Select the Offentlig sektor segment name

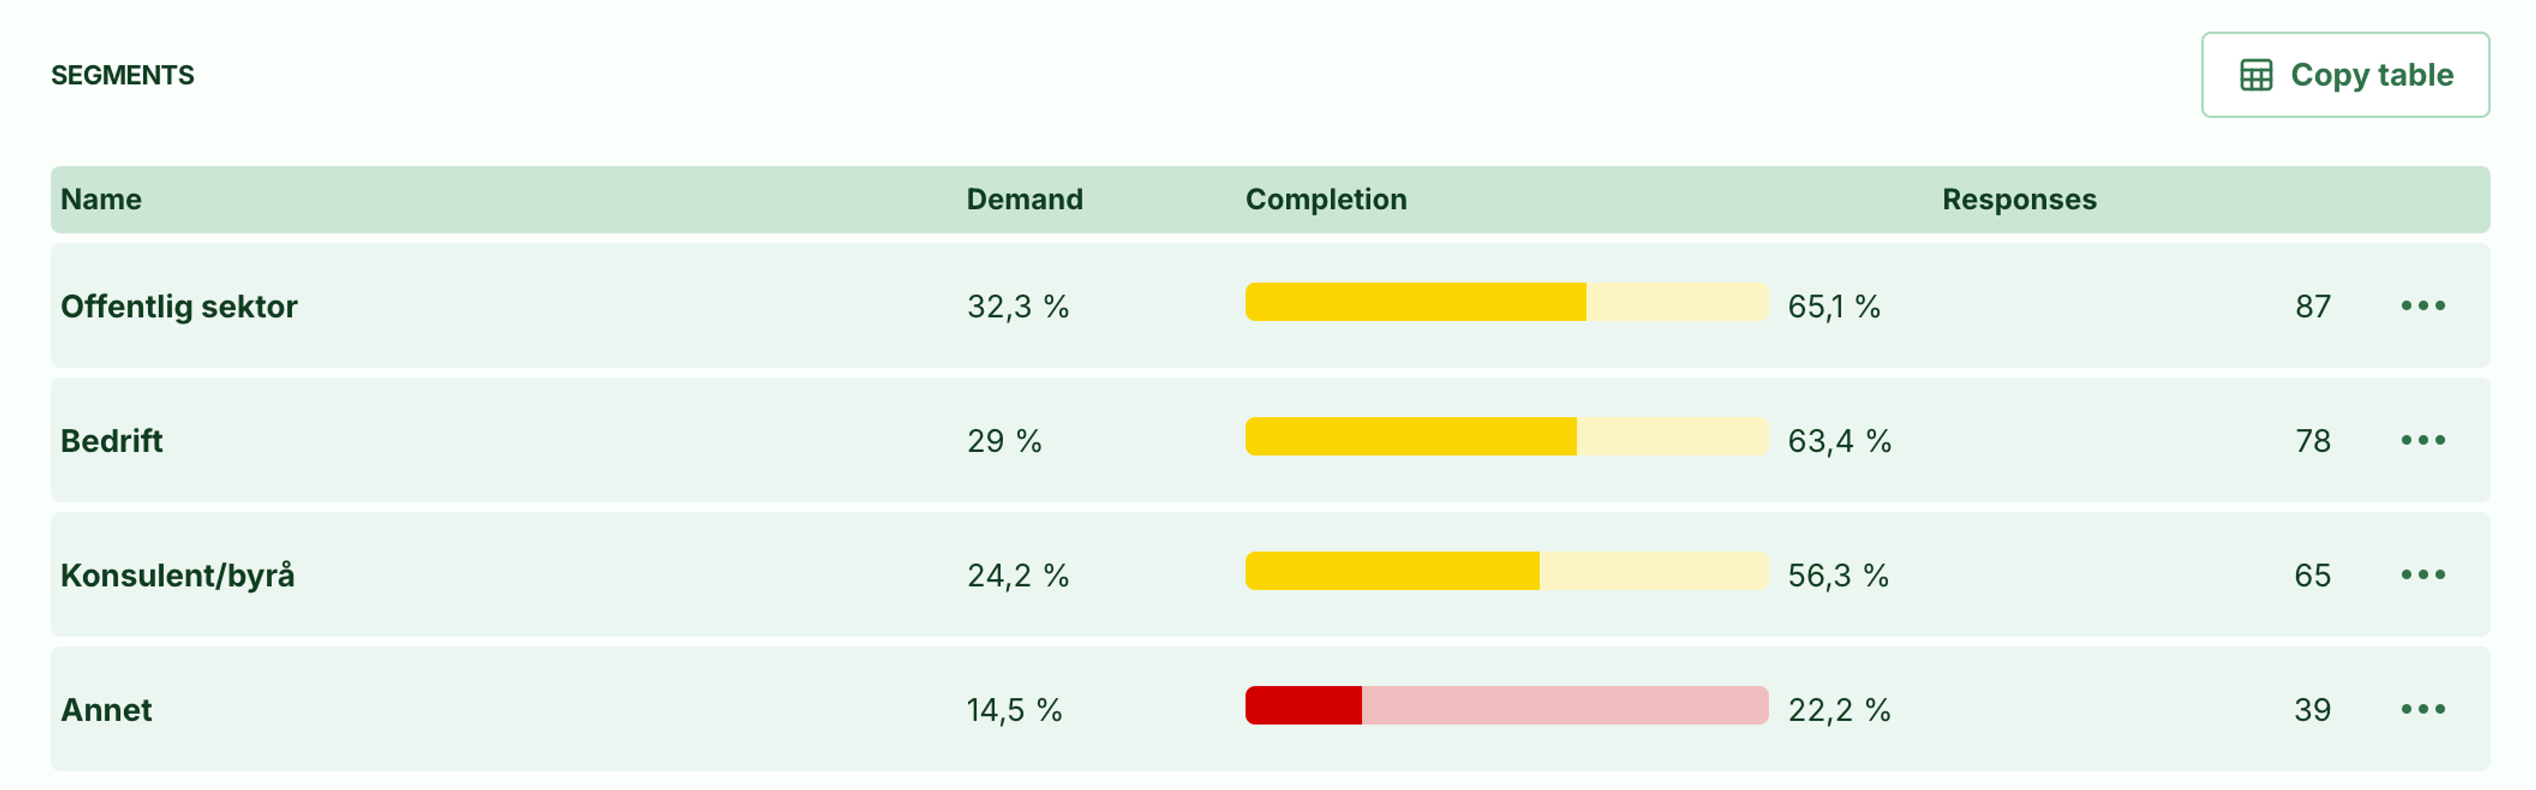click(x=179, y=306)
